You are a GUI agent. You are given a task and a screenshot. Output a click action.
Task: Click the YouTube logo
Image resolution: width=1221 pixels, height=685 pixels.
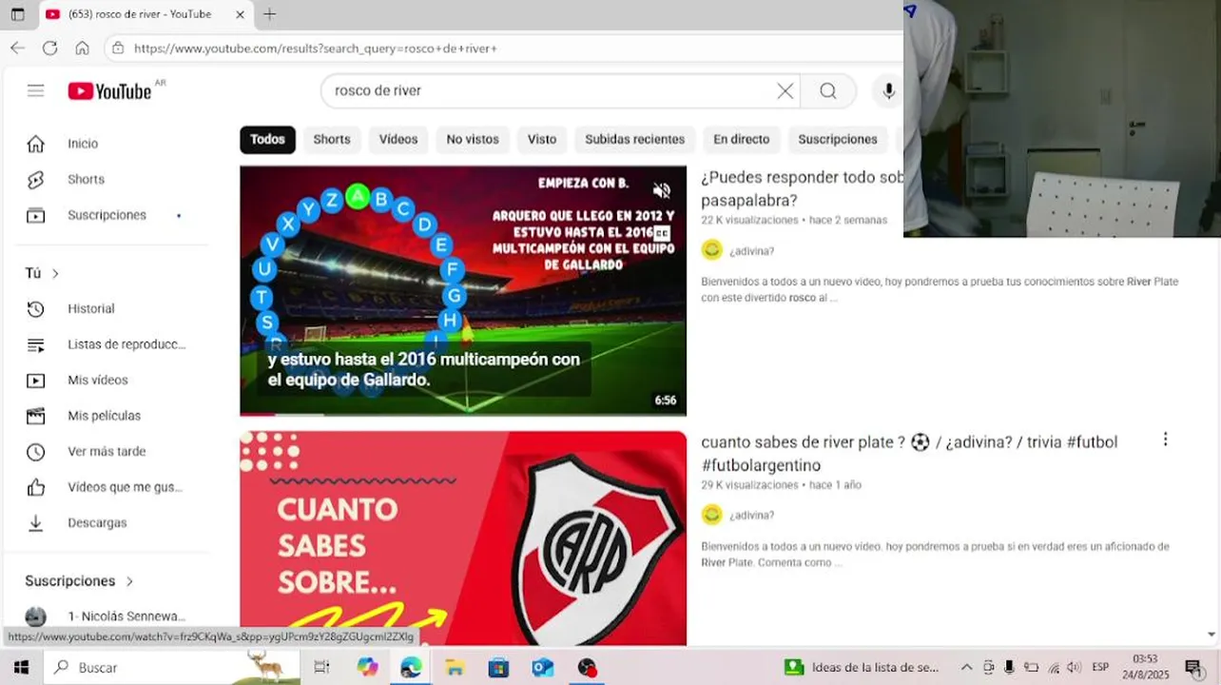coord(109,91)
